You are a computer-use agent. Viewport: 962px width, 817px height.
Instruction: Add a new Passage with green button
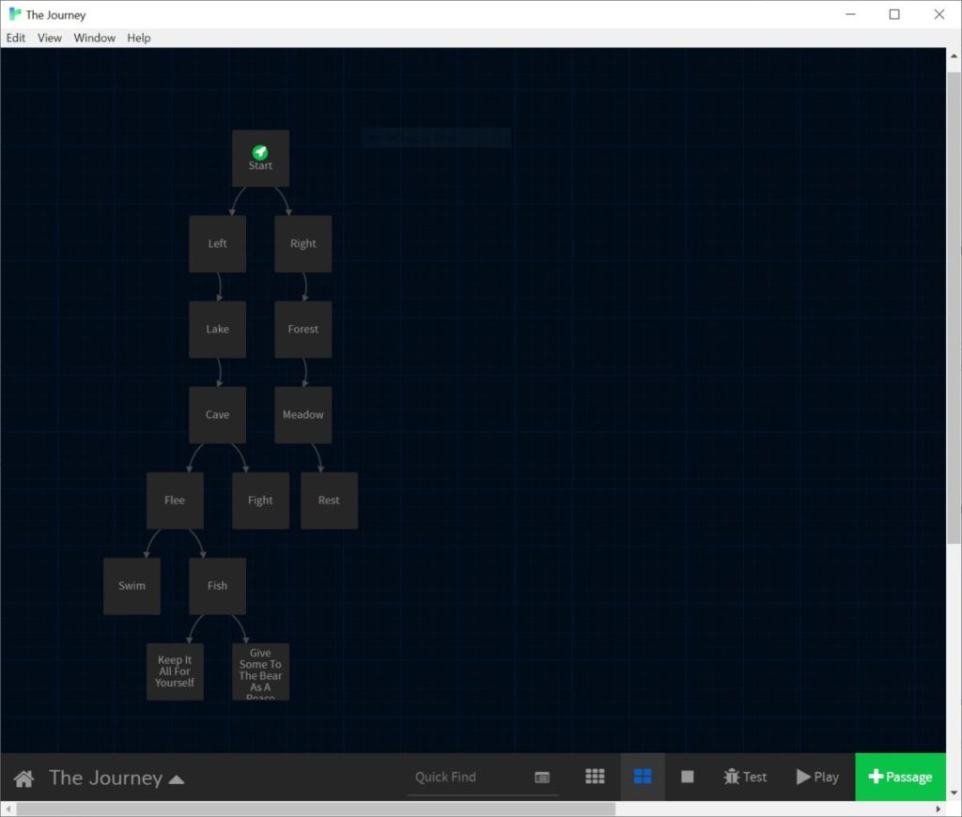[x=900, y=777]
